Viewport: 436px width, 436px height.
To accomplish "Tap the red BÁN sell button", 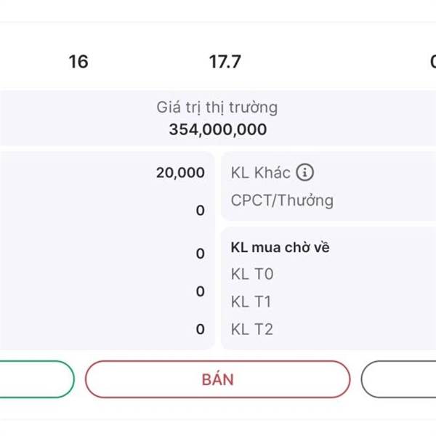I will coord(218,379).
